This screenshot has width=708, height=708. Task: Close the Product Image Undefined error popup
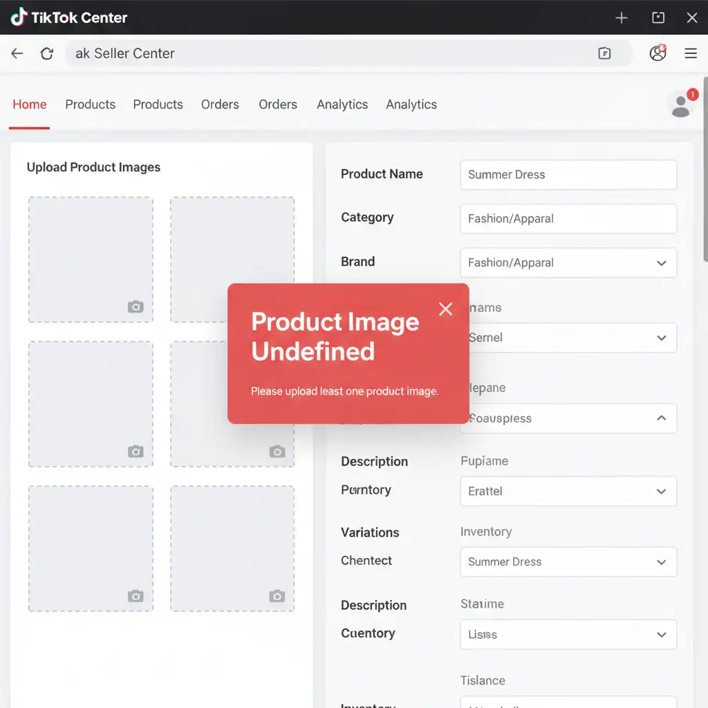click(446, 309)
